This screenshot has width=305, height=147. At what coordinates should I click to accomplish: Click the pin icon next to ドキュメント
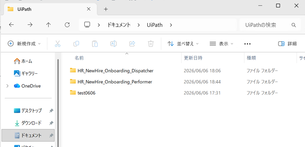51,136
